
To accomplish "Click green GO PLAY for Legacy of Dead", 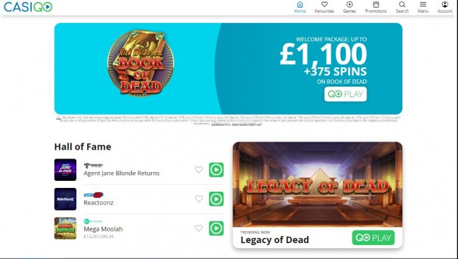I will click(x=373, y=237).
